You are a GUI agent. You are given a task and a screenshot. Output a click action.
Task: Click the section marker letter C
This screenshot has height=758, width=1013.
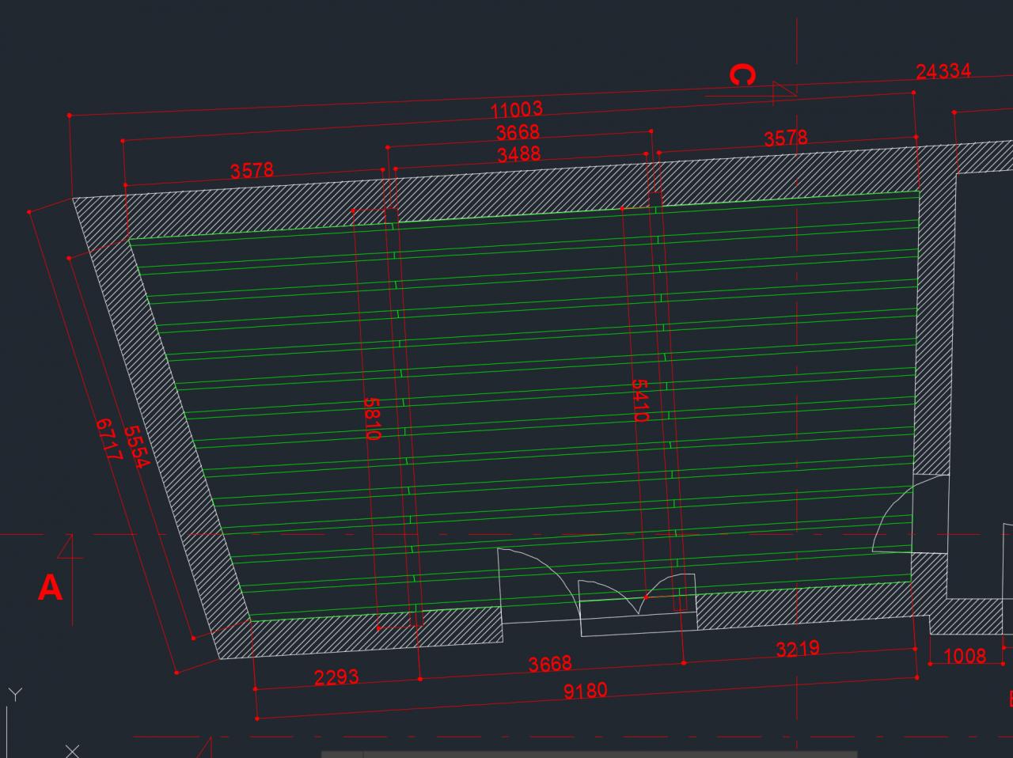[742, 76]
